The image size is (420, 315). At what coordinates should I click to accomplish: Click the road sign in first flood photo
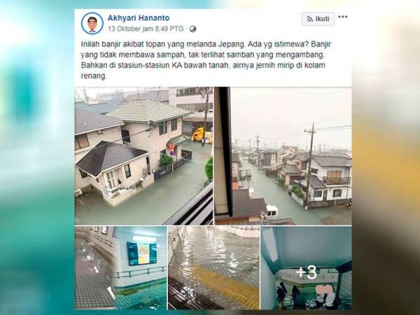pos(171,150)
